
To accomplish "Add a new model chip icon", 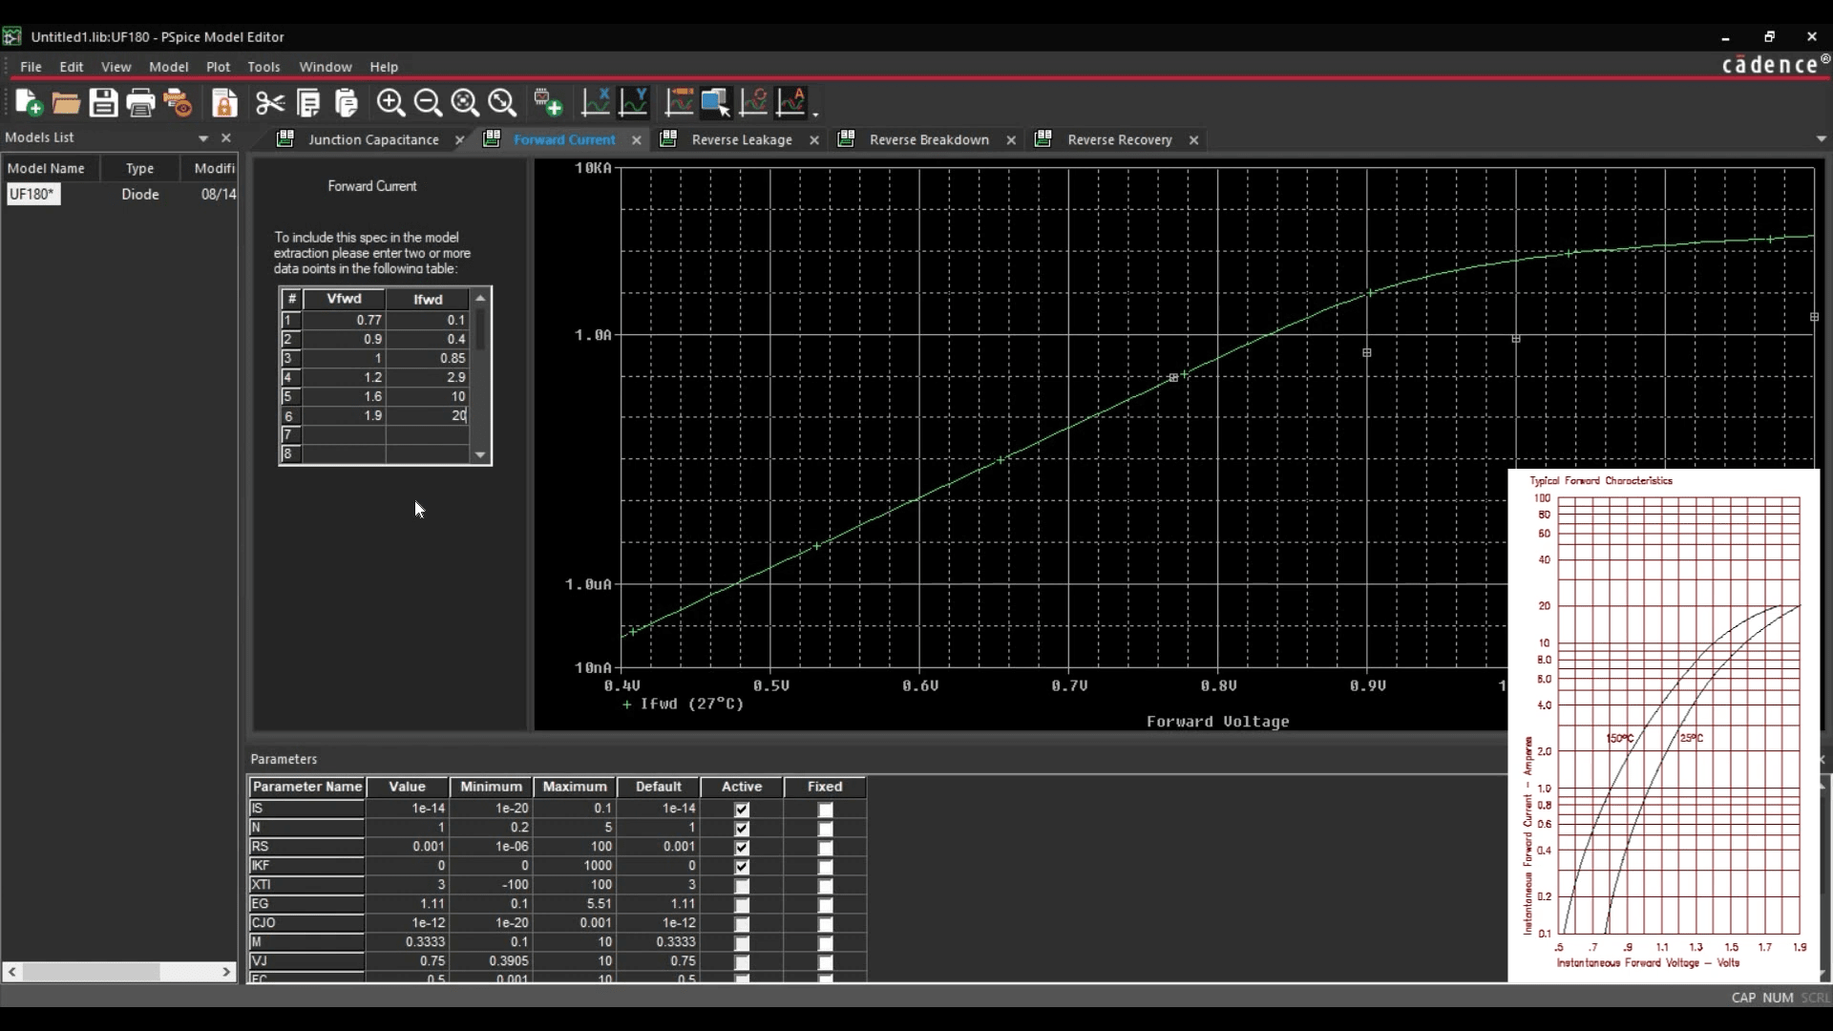I will pos(548,102).
